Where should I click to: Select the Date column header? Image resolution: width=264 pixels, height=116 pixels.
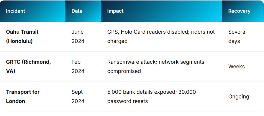tap(77, 11)
